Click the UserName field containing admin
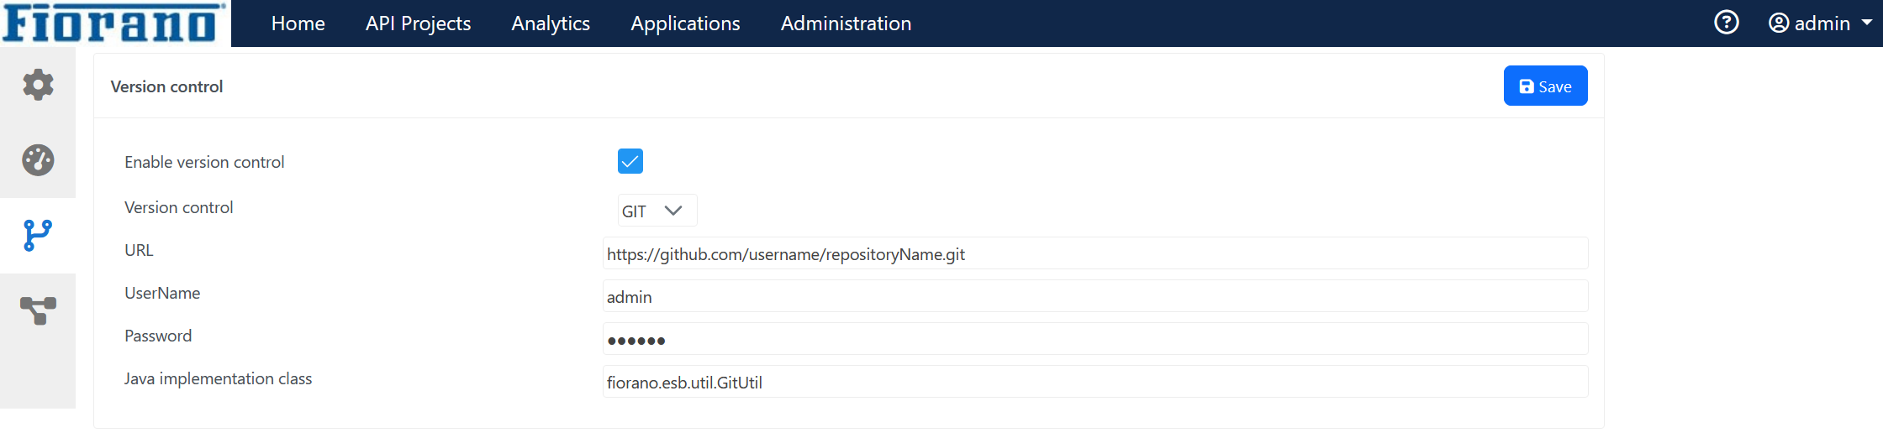This screenshot has height=443, width=1883. point(1095,296)
